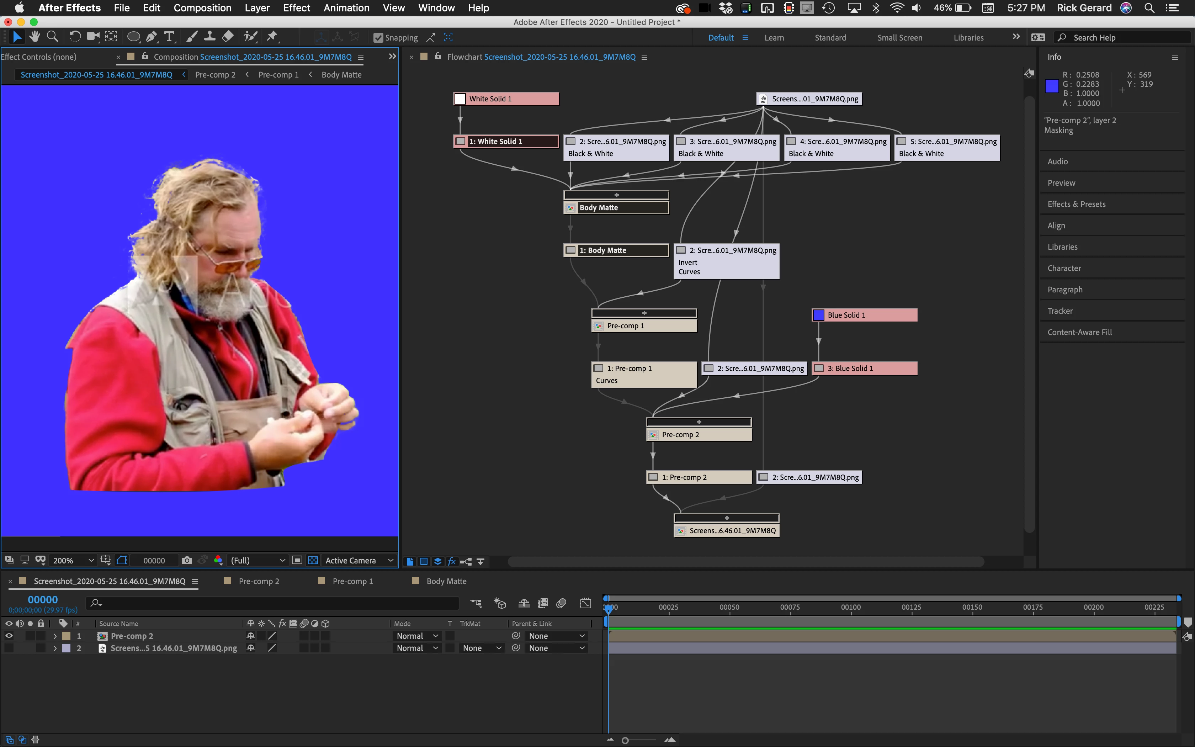This screenshot has width=1195, height=747.
Task: Select the Horizontal Type tool
Action: [169, 37]
